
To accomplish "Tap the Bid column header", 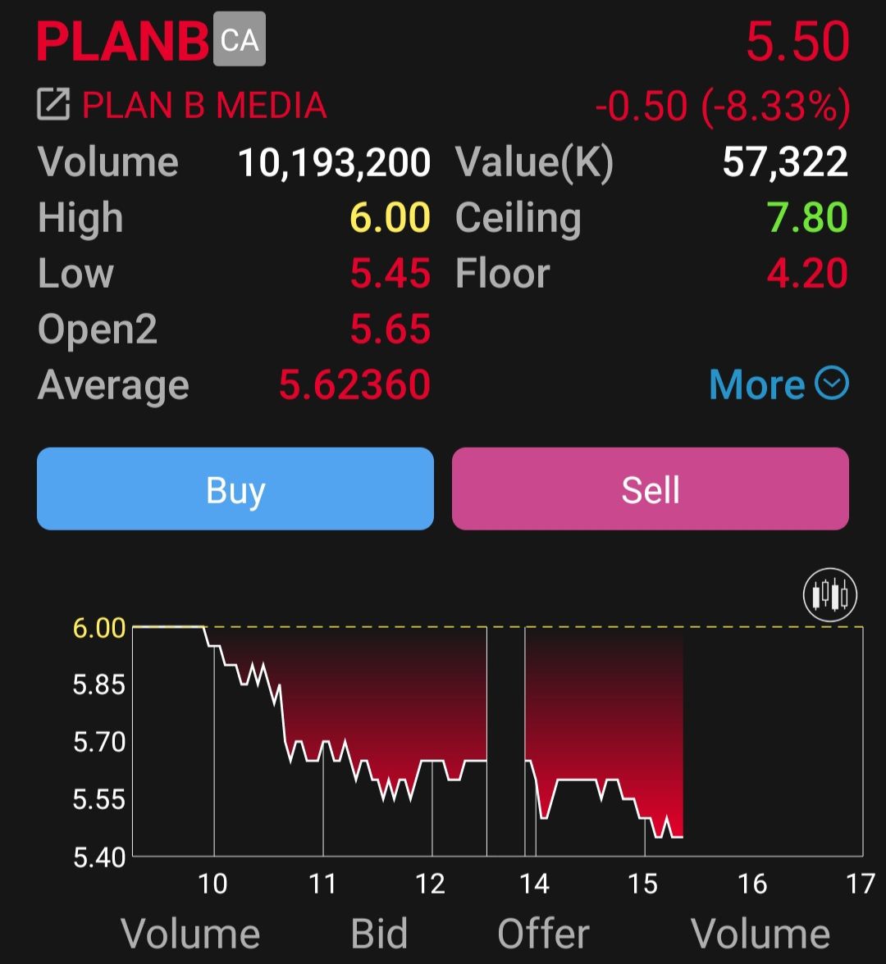I will point(379,933).
